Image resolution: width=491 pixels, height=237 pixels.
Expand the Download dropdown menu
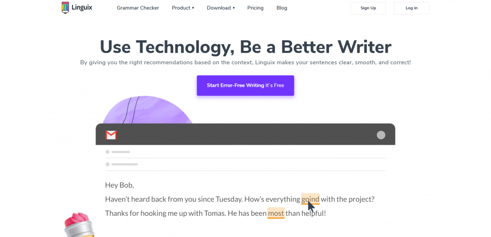tap(221, 8)
